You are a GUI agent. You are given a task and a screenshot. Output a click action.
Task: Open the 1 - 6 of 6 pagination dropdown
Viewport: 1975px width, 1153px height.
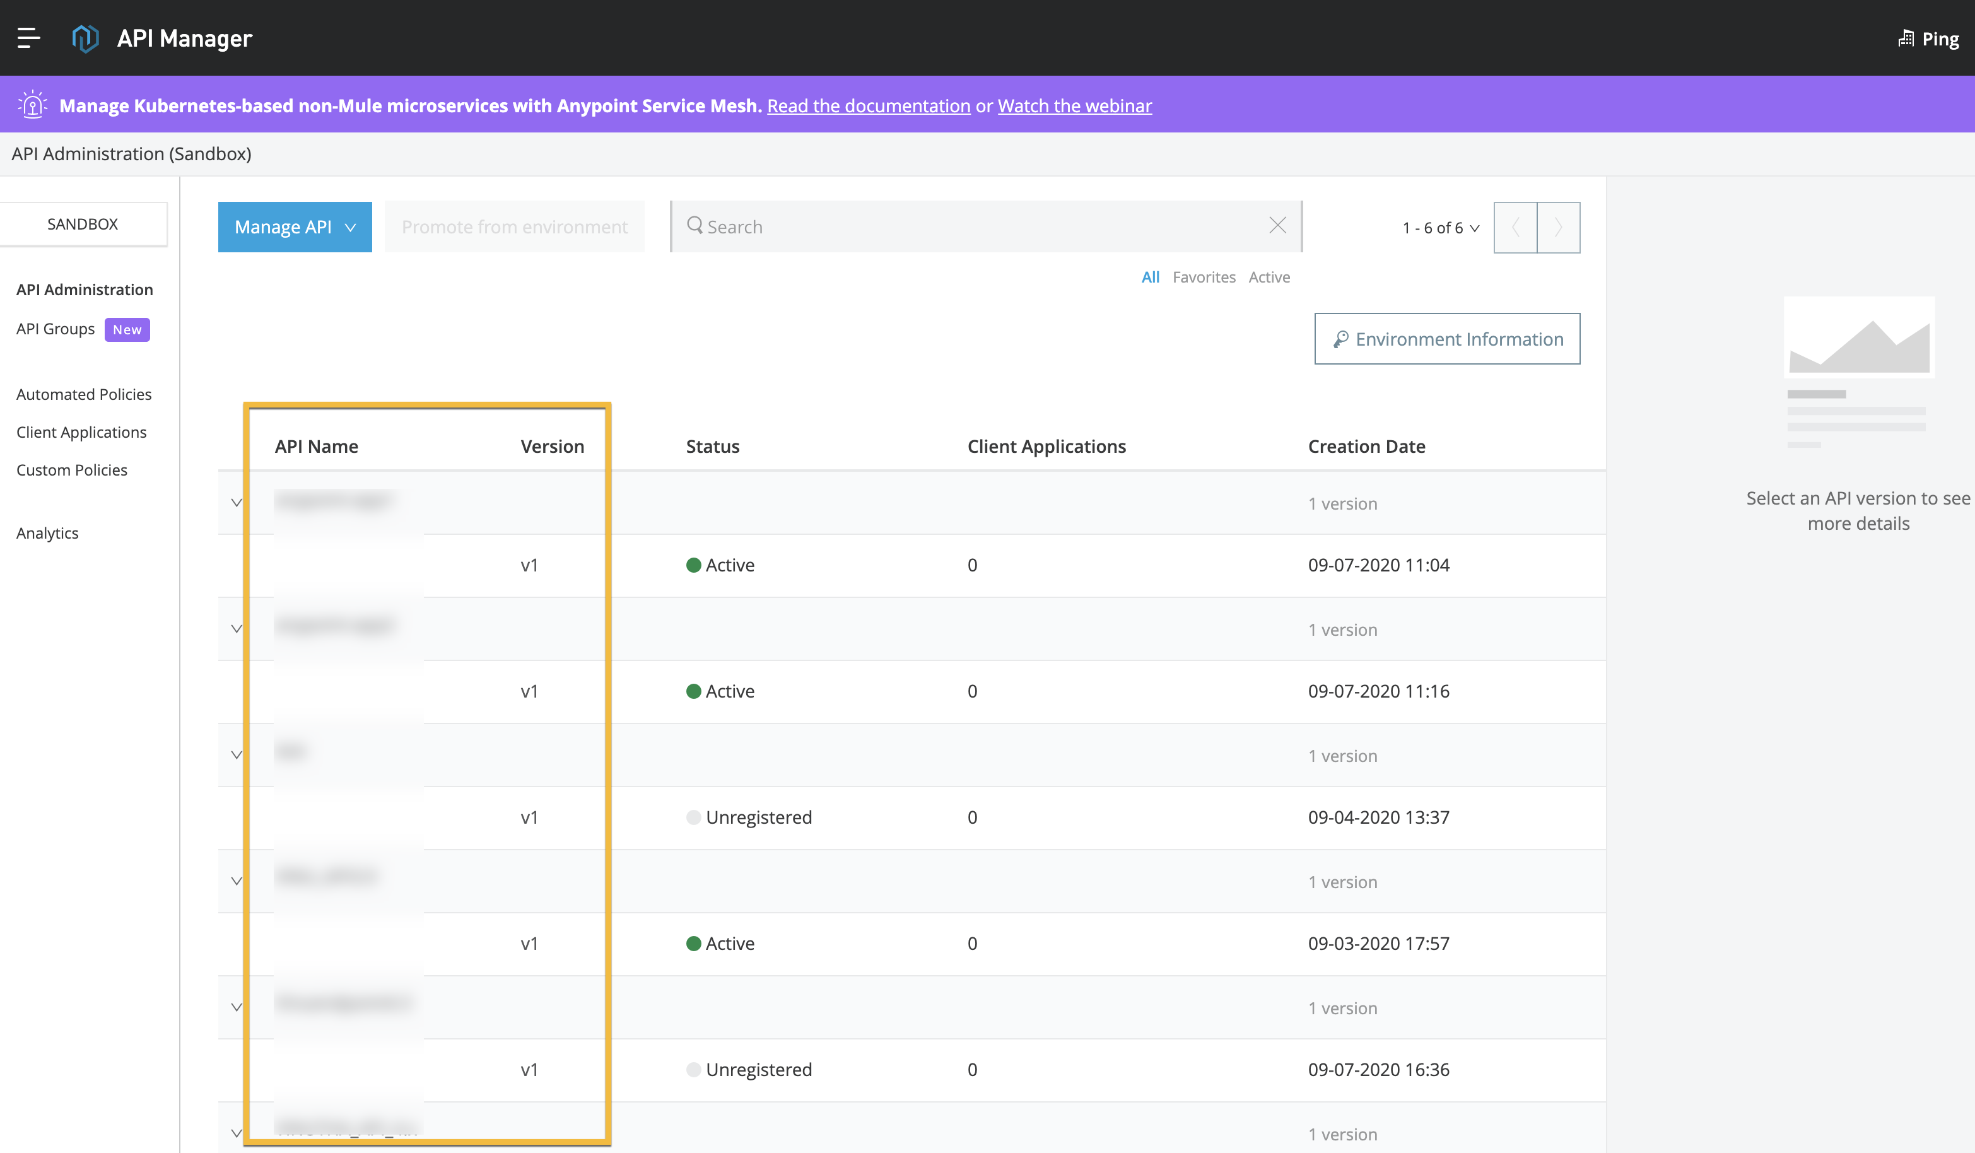pyautogui.click(x=1439, y=228)
